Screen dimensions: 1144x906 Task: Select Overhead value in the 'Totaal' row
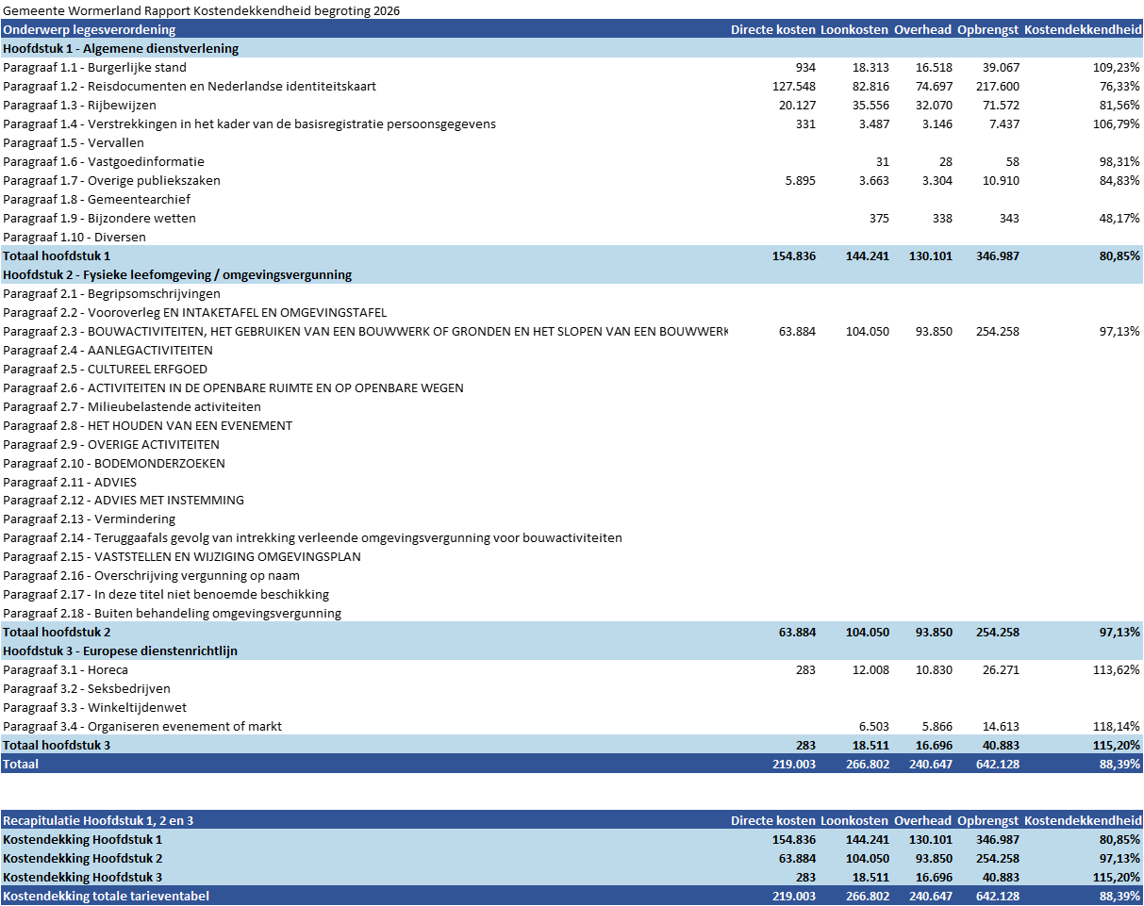(930, 764)
